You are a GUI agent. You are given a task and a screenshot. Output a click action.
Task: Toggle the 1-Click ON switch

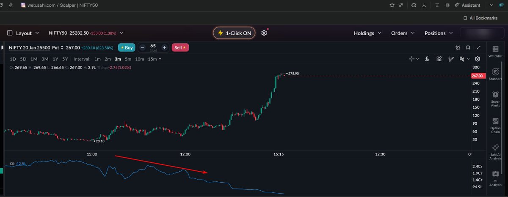(x=234, y=33)
